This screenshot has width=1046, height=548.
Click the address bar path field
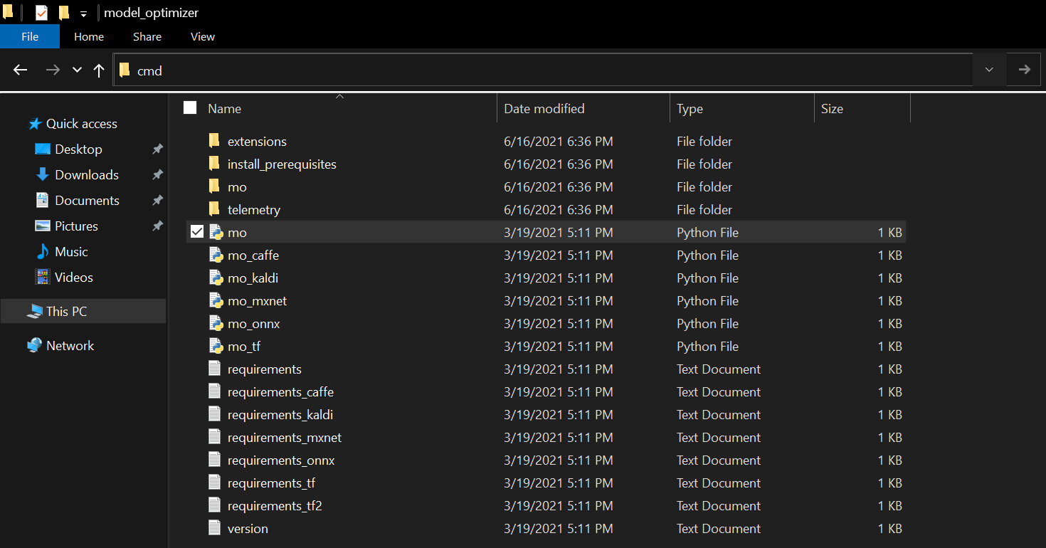tap(542, 70)
